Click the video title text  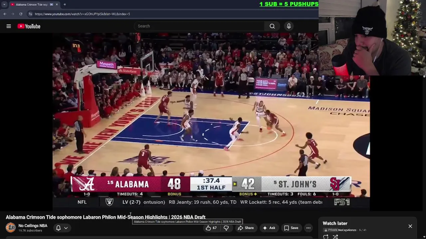pos(106,217)
